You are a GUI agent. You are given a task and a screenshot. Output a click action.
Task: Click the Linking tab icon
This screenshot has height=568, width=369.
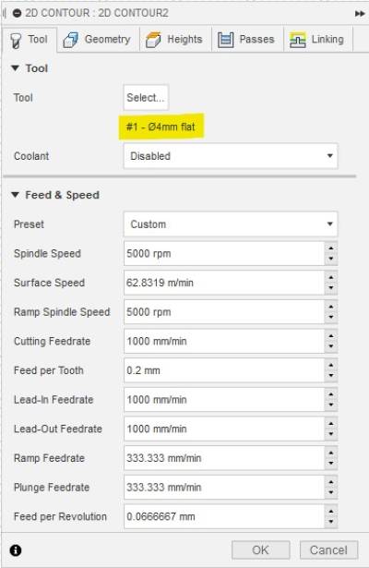tap(298, 40)
